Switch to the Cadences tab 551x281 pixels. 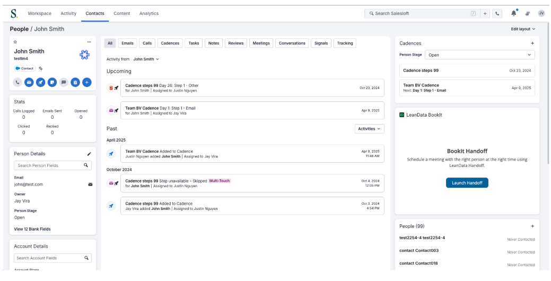point(170,43)
